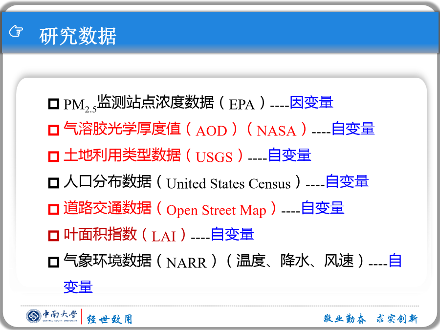
Task: Click the footer motto 经世致用
Action: 110,319
